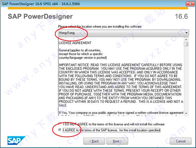Click the LICENSE AGREEMENT heading text

tap(75, 43)
